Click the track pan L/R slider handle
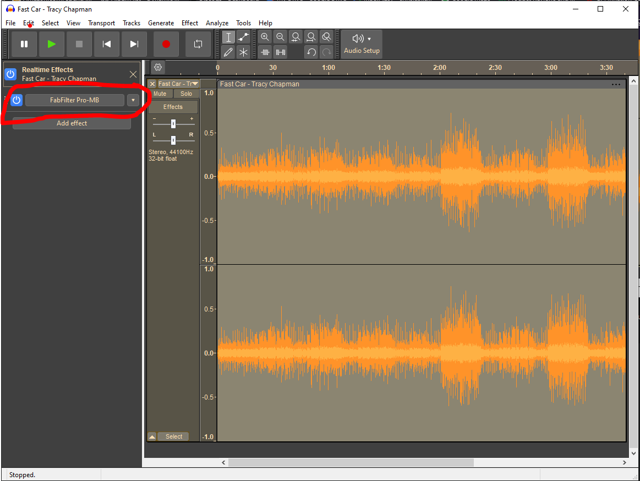The height and width of the screenshot is (481, 640). point(173,140)
